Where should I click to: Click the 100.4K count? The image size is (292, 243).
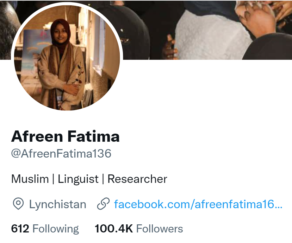[113, 229]
